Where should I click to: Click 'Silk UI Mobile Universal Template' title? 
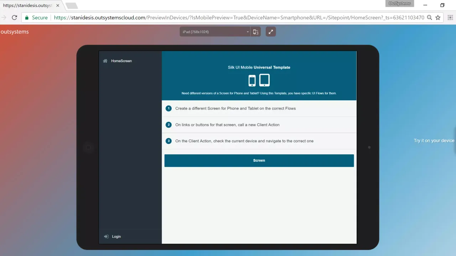click(259, 67)
